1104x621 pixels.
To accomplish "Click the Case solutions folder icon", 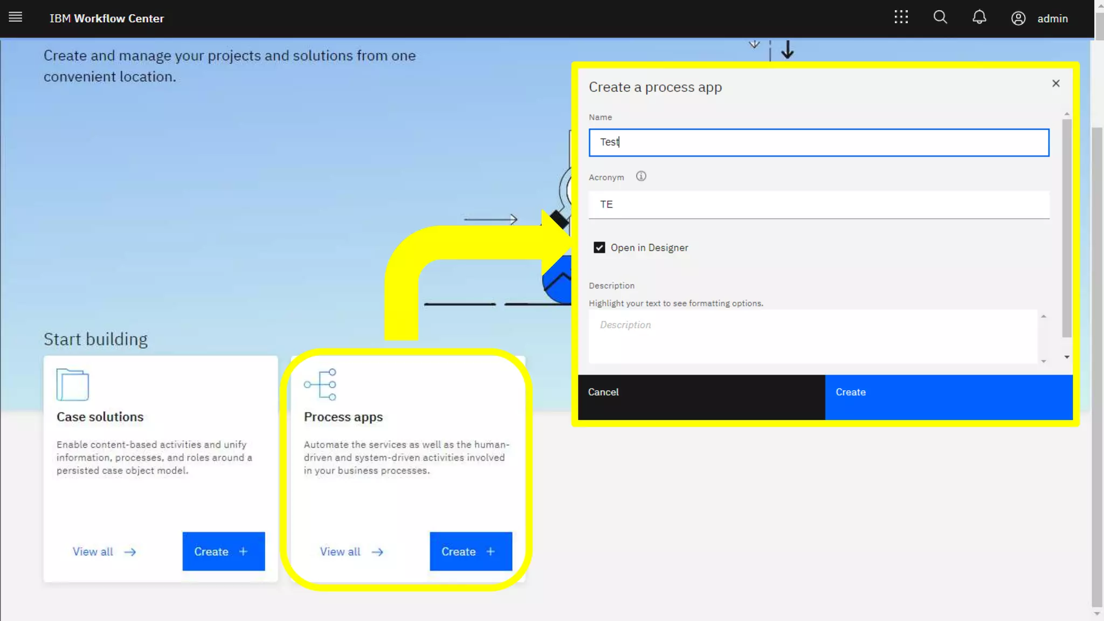I will pos(72,384).
